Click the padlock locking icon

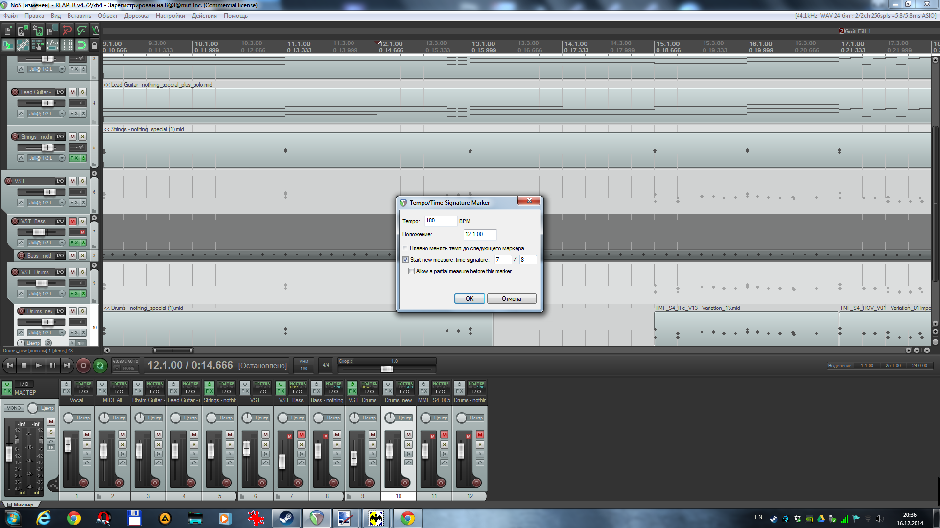click(94, 45)
